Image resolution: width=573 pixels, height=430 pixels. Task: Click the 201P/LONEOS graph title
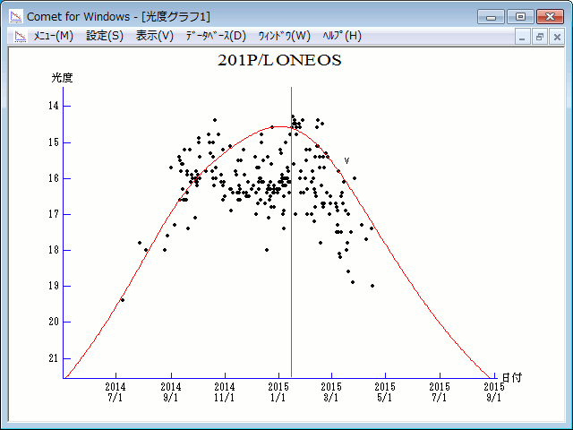coord(279,61)
